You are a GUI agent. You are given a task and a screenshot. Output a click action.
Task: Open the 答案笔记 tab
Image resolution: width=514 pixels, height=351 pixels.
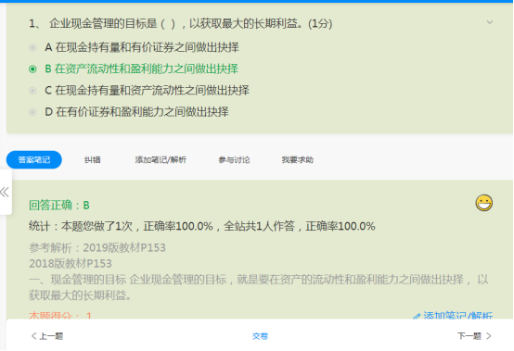click(x=34, y=159)
